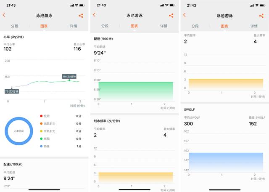Open the 详情 tab on the right screen
The height and width of the screenshot is (192, 269).
pos(254,26)
